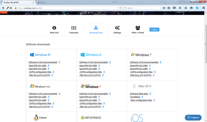Click the scrollbar up arrow
The image size is (207, 122).
click(x=205, y=13)
